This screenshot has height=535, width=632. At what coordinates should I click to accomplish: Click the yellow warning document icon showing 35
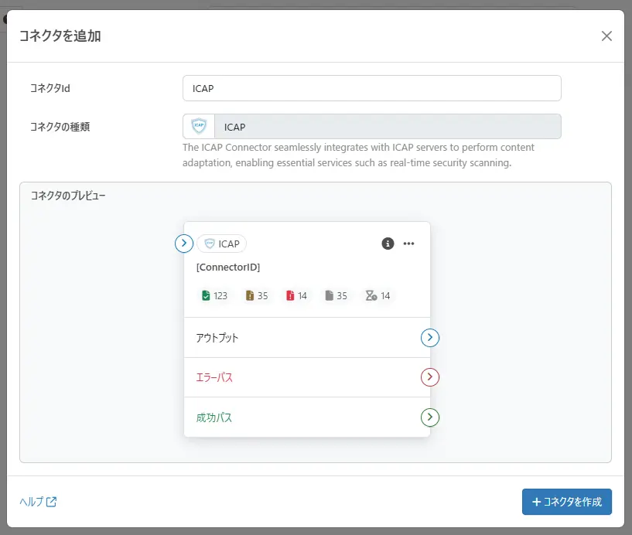click(249, 295)
